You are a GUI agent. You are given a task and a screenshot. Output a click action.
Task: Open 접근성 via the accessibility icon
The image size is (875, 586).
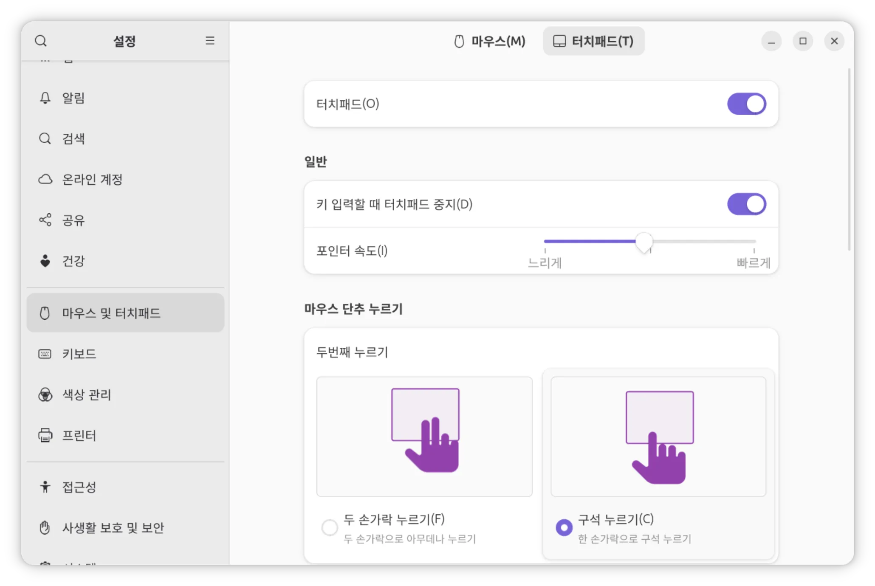45,487
